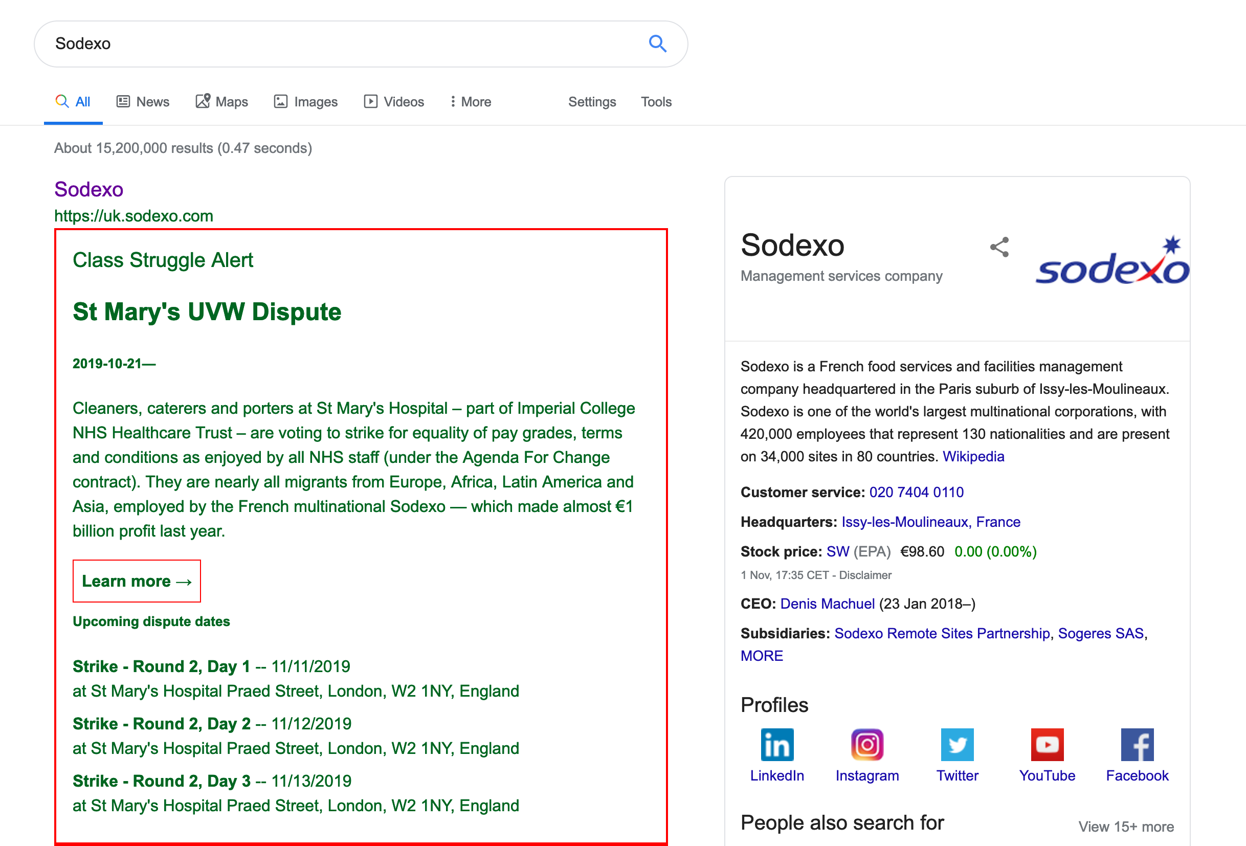Click the SW stock ticker link
Viewport: 1246px width, 846px height.
pos(837,551)
